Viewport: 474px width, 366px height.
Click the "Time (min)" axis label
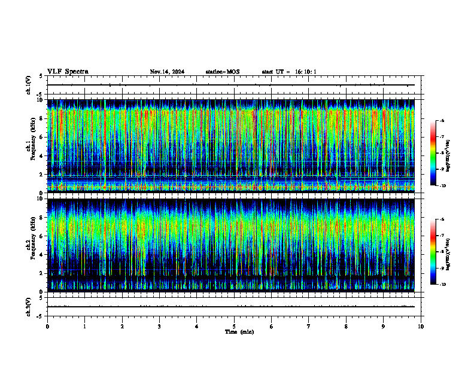pyautogui.click(x=239, y=332)
